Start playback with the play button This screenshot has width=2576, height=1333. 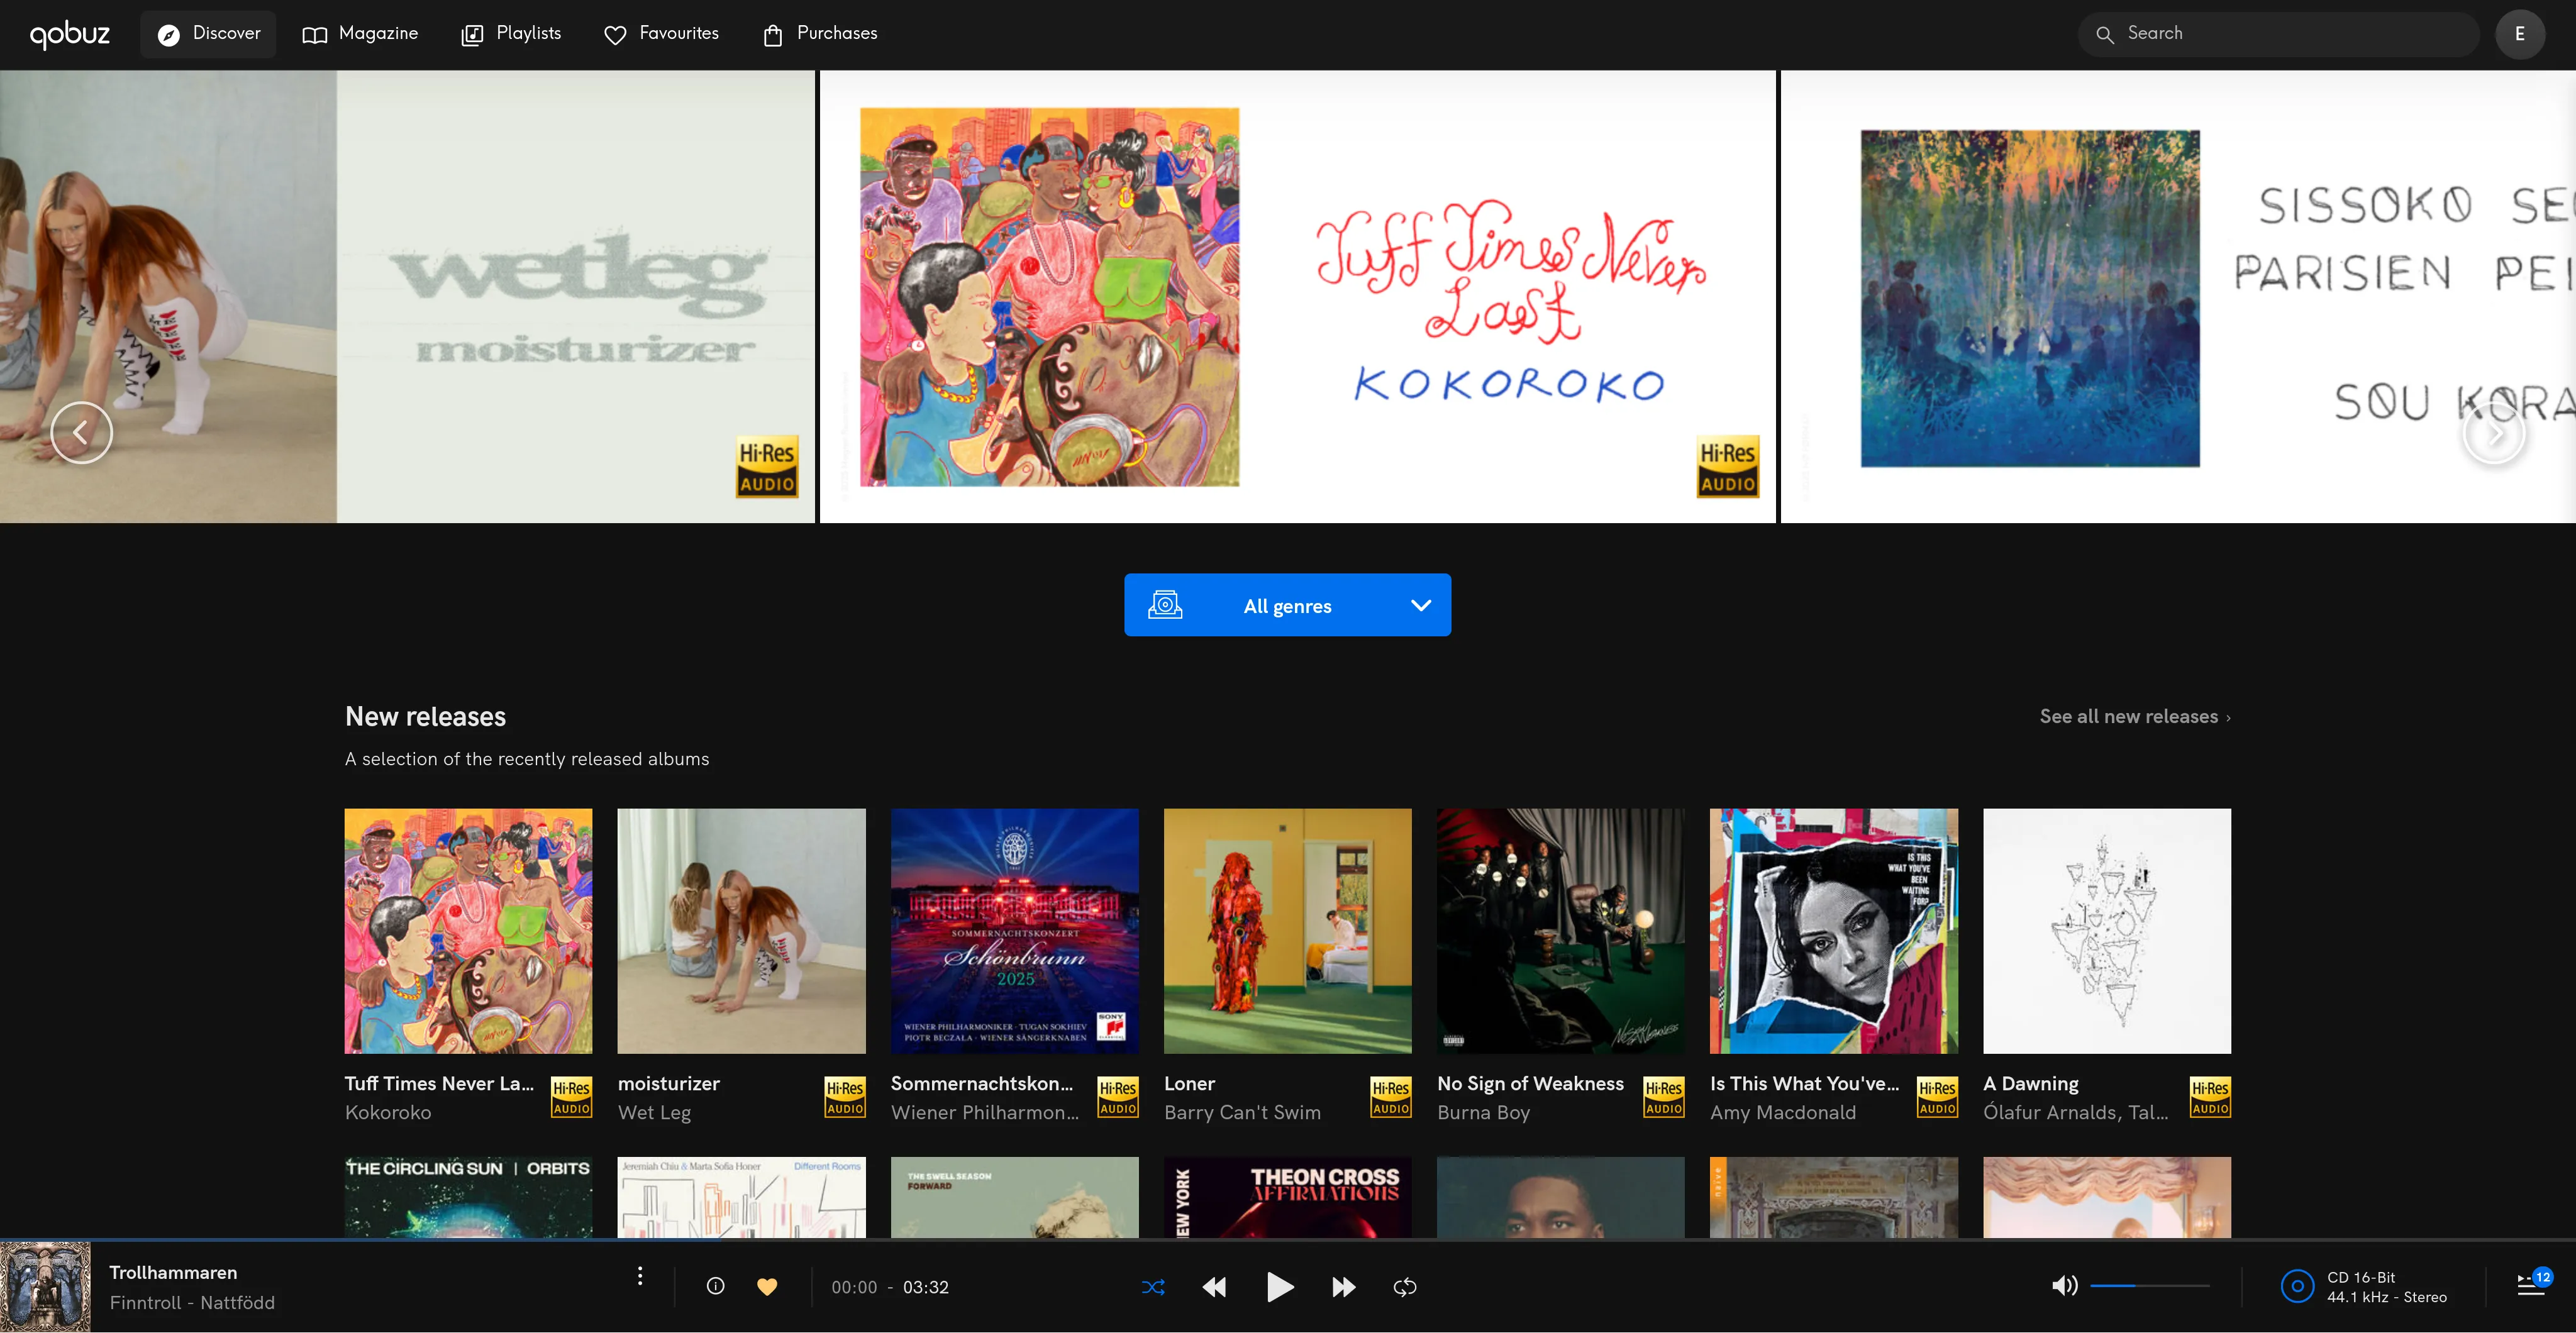pyautogui.click(x=1280, y=1287)
